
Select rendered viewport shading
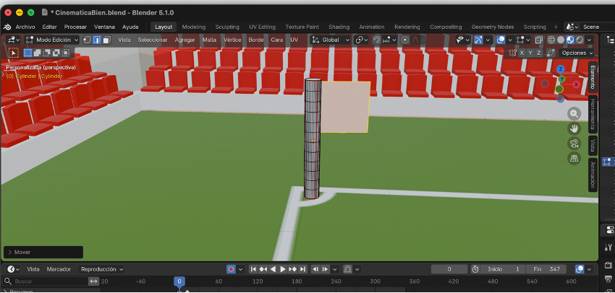pos(580,40)
